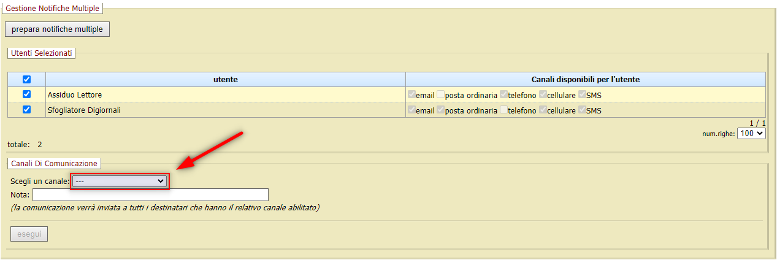The height and width of the screenshot is (260, 777).
Task: Uncheck the Assiduo Lettore row selection checkbox
Action: click(x=26, y=94)
